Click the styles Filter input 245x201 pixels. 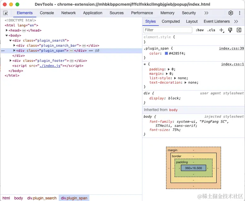click(x=168, y=30)
